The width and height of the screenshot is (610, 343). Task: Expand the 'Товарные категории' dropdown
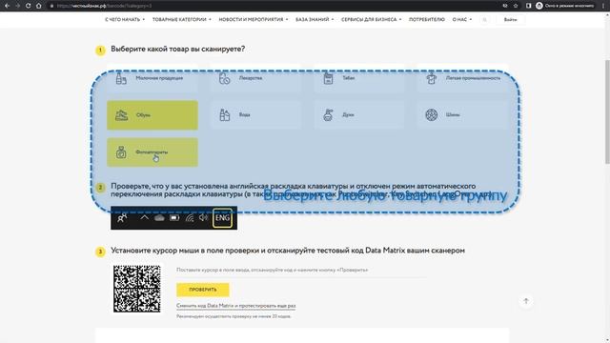(x=182, y=19)
